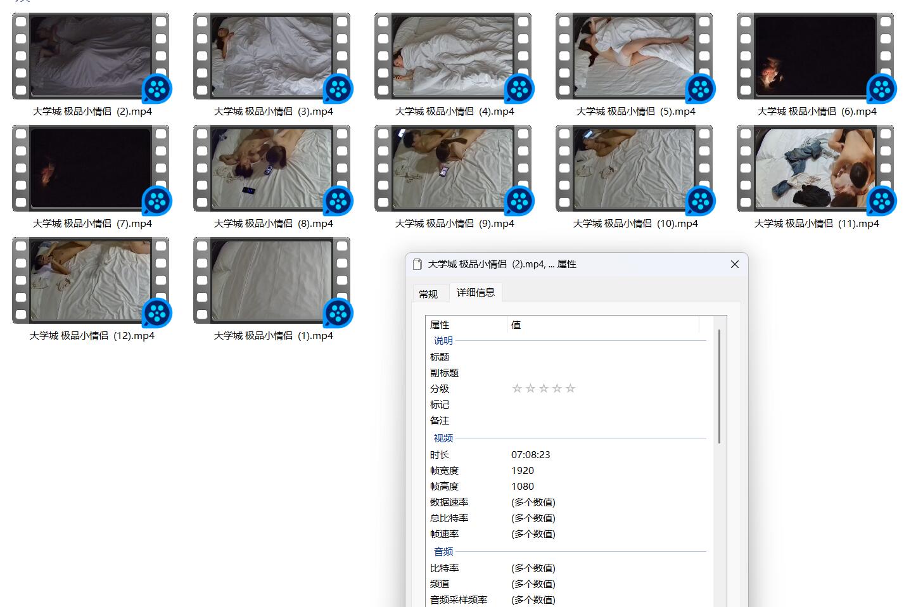Open the 详细信息 tab in properties dialog

coord(476,292)
